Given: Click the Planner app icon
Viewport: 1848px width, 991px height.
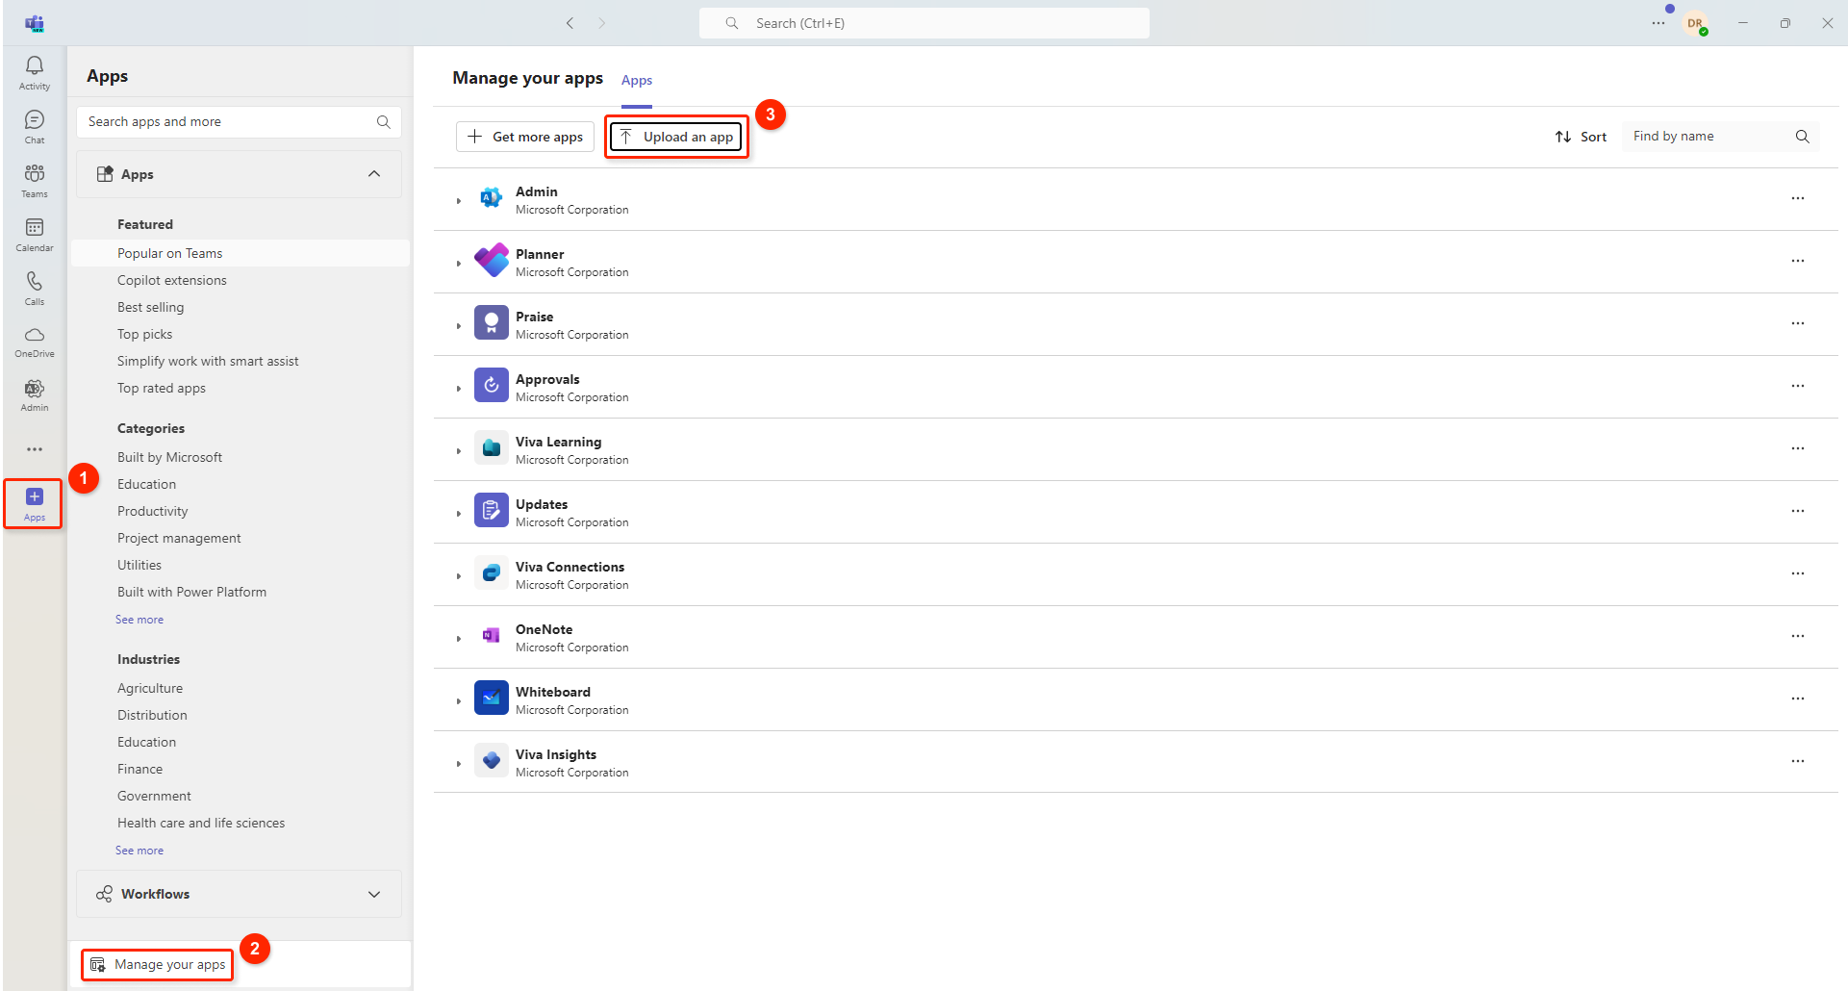Looking at the screenshot, I should point(492,261).
